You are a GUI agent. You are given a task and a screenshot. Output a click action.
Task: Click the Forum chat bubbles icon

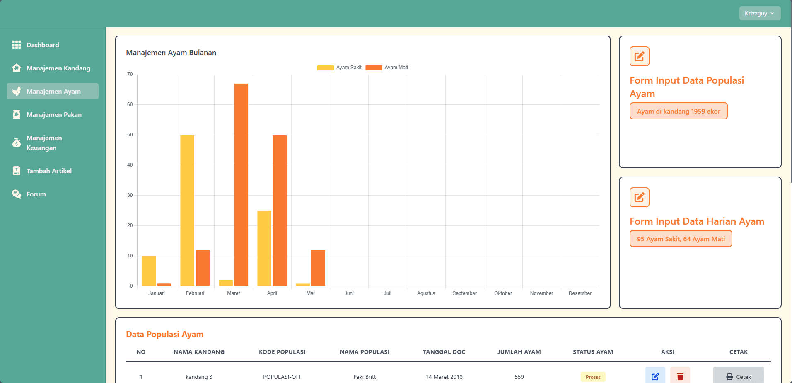17,194
